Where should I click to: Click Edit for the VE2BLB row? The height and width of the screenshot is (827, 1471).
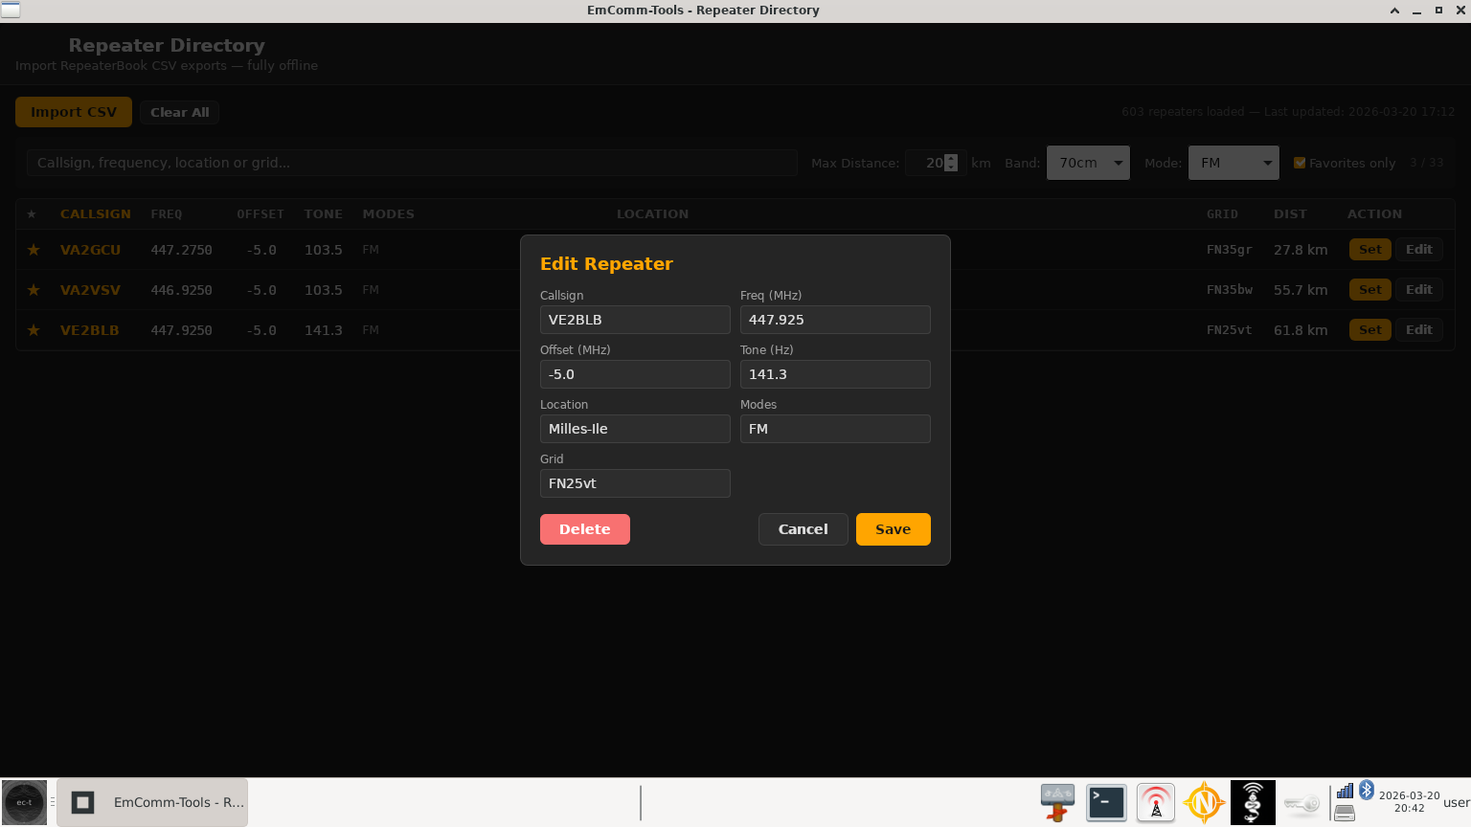click(1419, 330)
